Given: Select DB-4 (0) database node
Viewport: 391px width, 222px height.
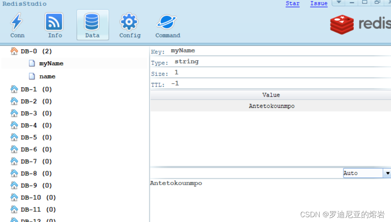Looking at the screenshot, I should coord(36,125).
